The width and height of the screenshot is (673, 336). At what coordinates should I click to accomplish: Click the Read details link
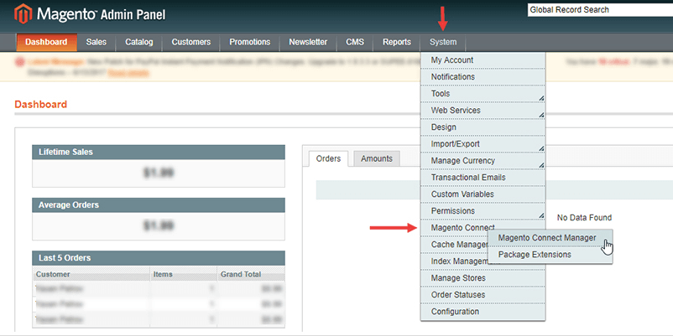coord(128,73)
